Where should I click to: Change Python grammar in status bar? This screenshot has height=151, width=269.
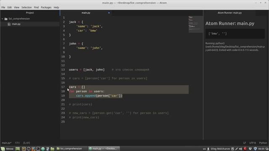(x=263, y=143)
